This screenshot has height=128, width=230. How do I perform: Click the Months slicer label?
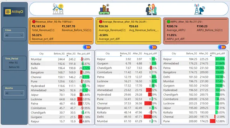pos(9,88)
